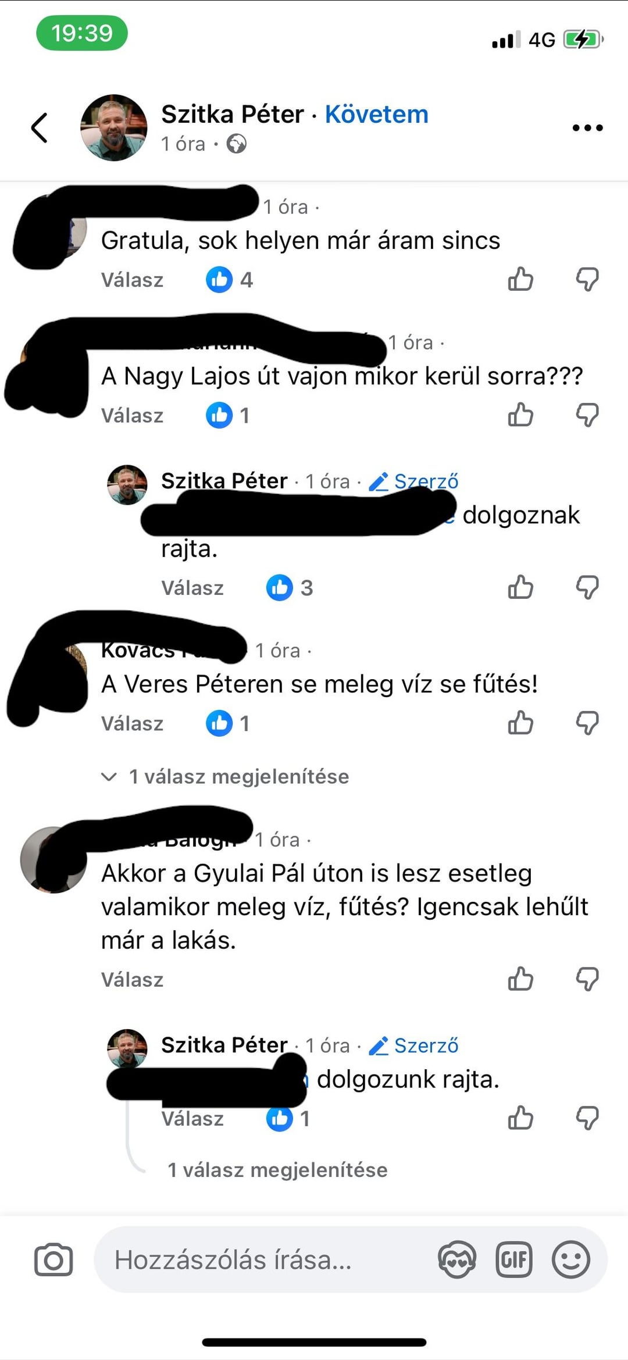Like the 'Nagy Lajos út' comment
This screenshot has height=1360, width=628.
pos(520,415)
